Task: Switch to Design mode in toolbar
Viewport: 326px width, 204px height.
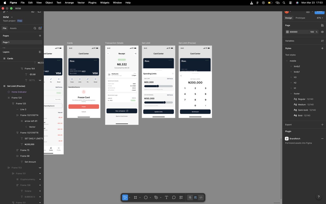Action: pos(196,197)
